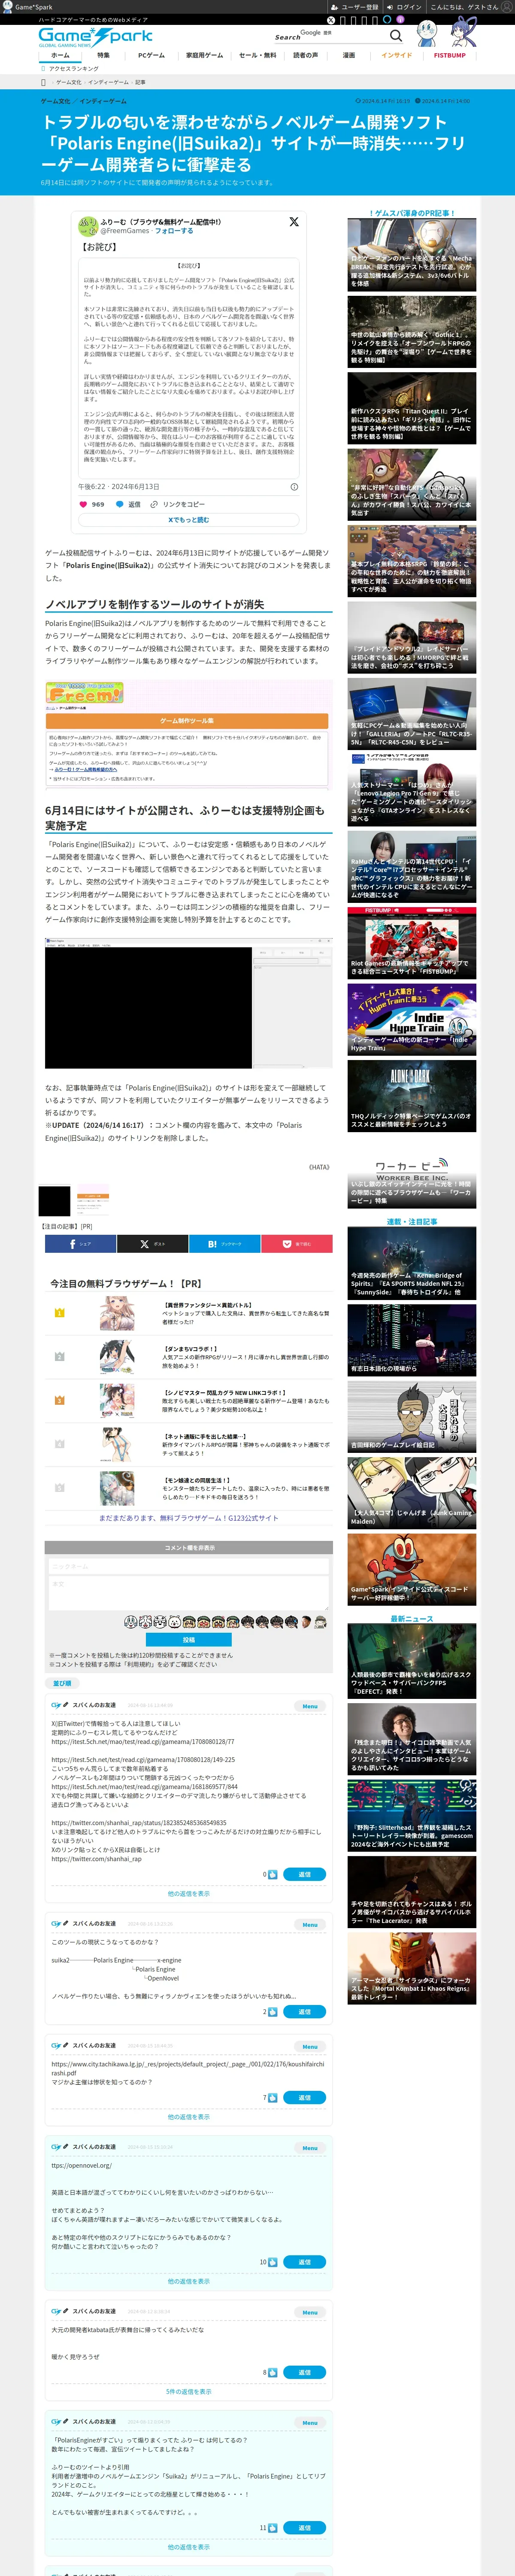Expand Xでもっと読む on the tweet
Viewport: 515px width, 2576px height.
188,520
